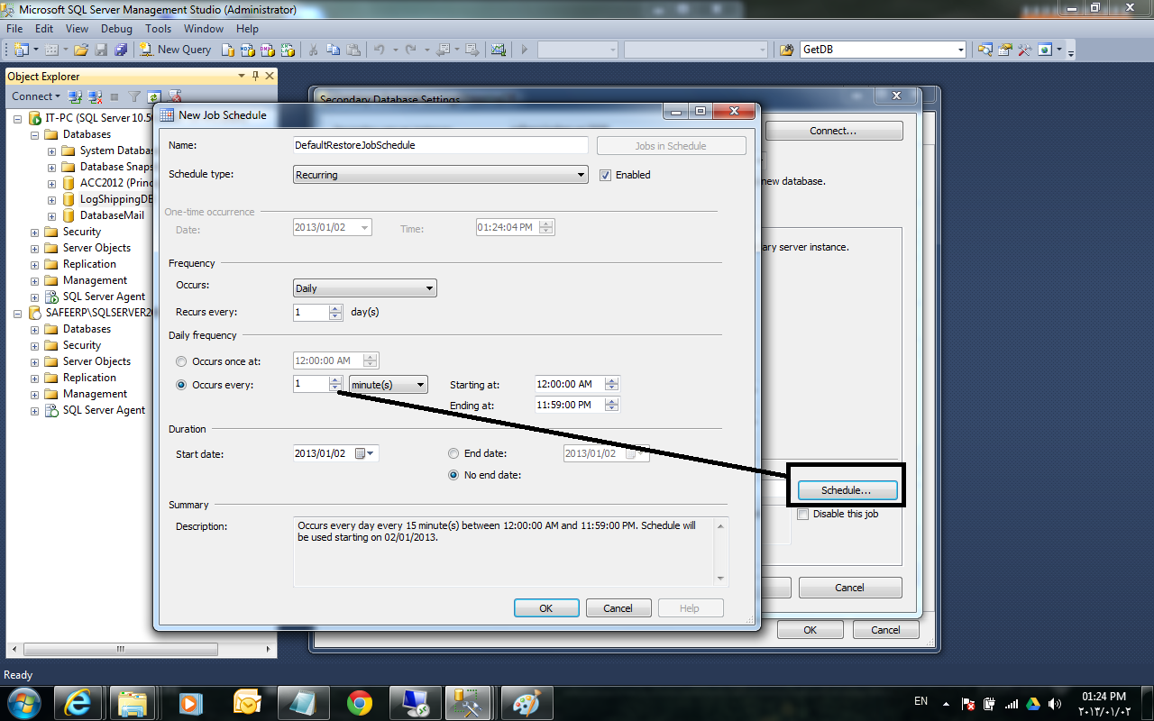Click Connect Object Explorer icon

click(76, 96)
